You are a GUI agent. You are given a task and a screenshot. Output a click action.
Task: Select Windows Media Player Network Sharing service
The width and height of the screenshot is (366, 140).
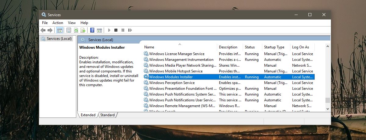(x=228, y=65)
